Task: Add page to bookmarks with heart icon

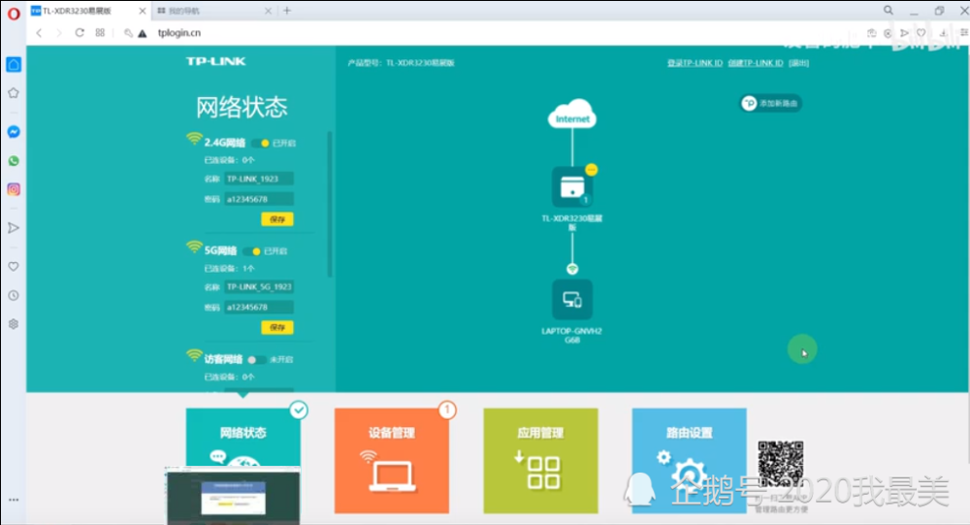Action: pos(921,33)
